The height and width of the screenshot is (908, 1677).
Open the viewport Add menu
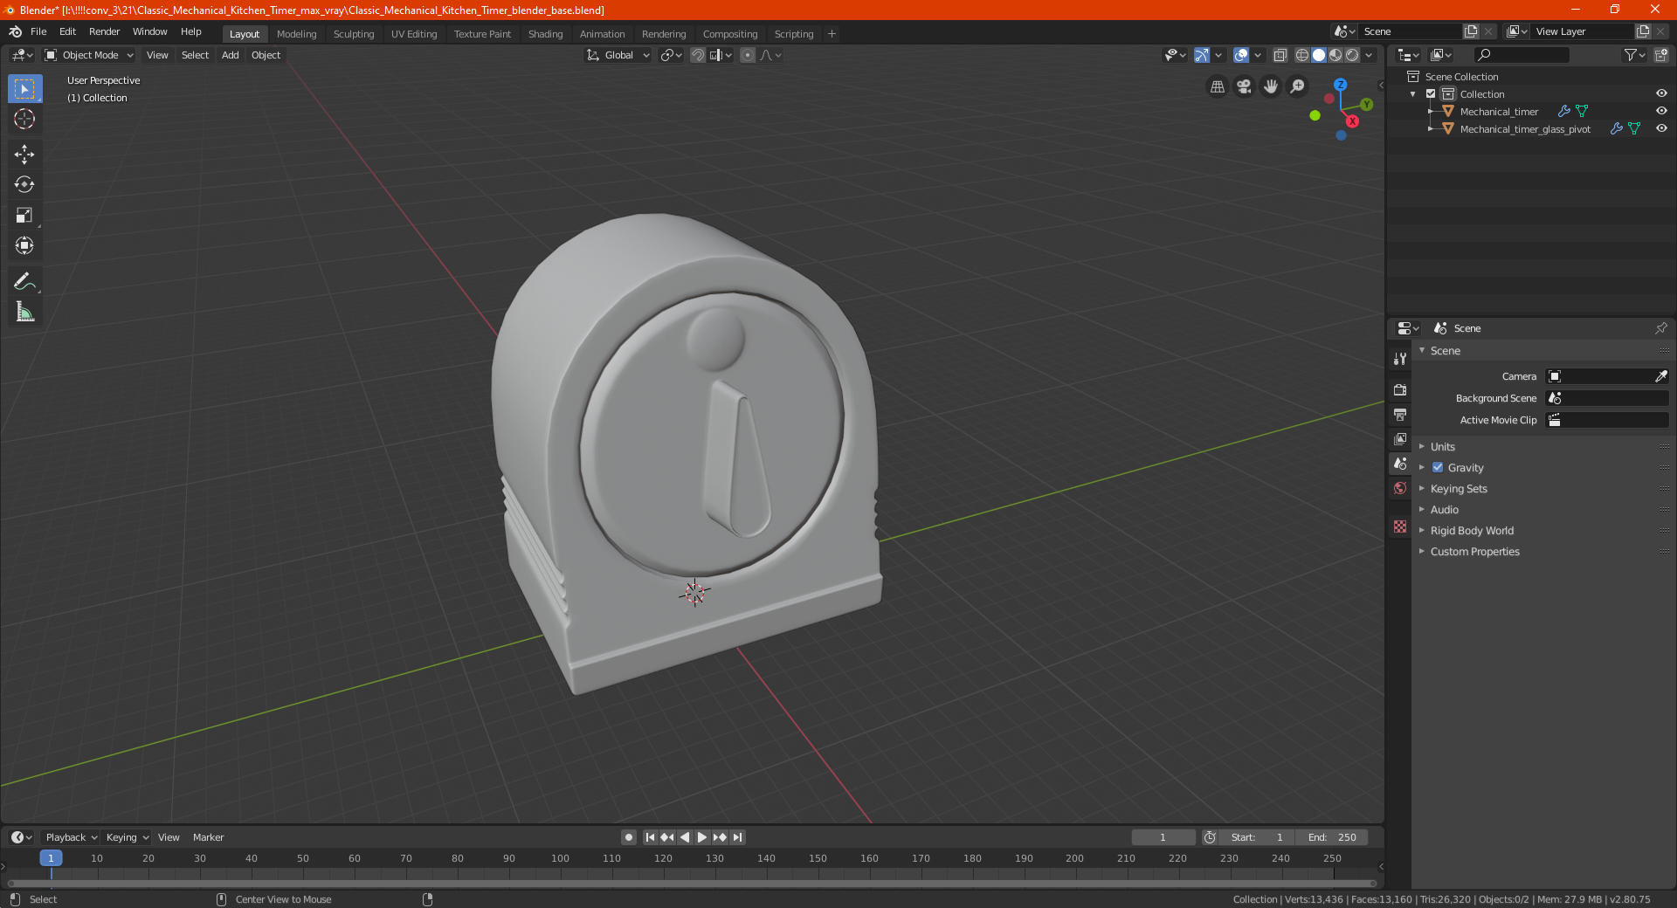point(230,55)
